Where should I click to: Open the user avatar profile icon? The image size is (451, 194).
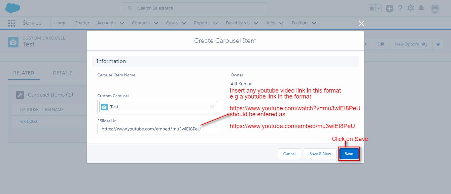(435, 8)
